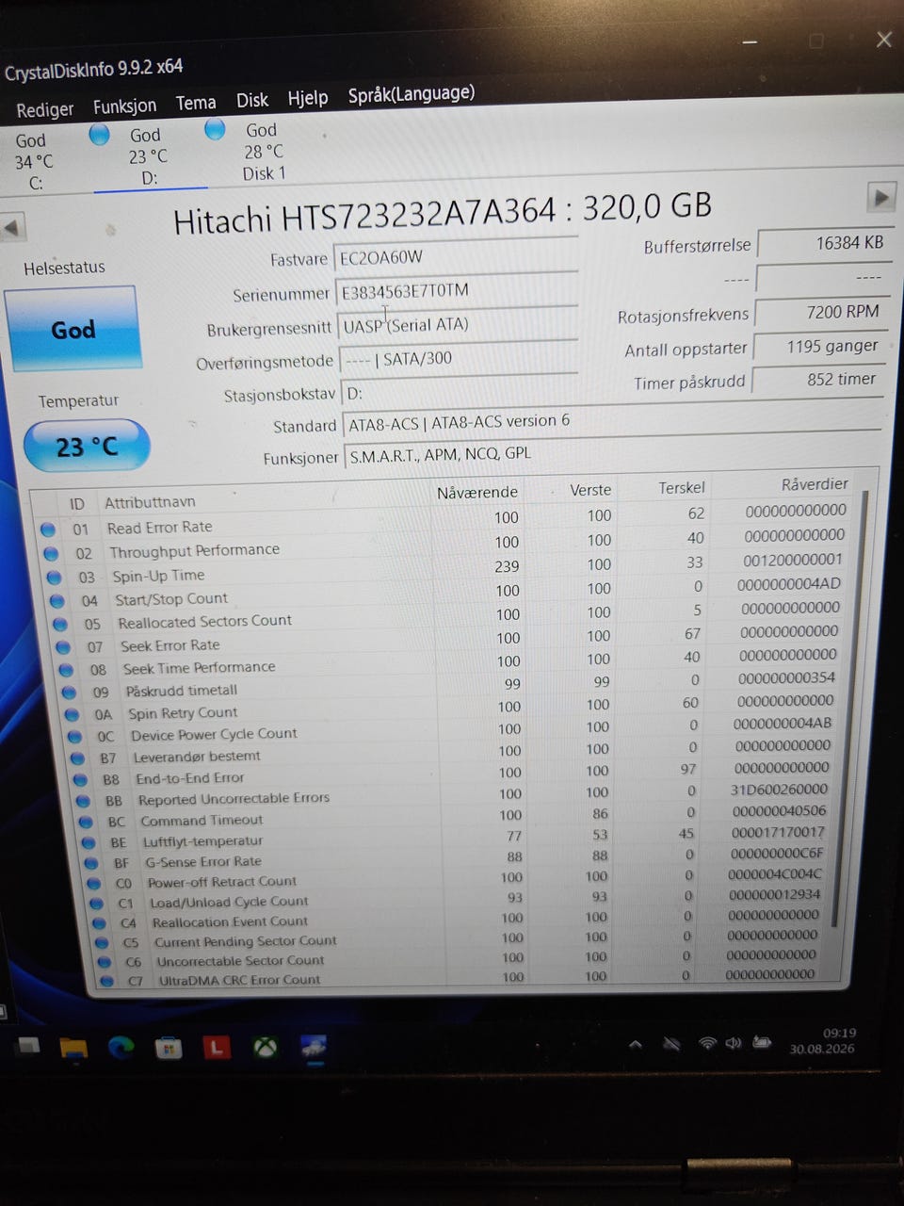Open the Disk menu
904x1206 pixels.
point(251,100)
